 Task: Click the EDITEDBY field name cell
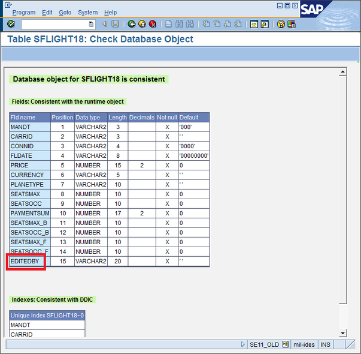pyautogui.click(x=30, y=261)
